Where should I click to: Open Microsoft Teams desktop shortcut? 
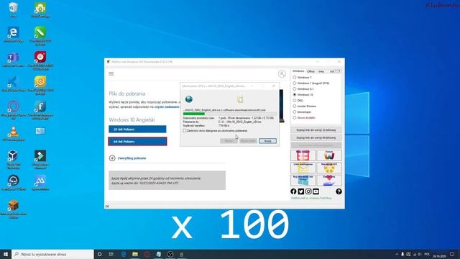coord(13,59)
